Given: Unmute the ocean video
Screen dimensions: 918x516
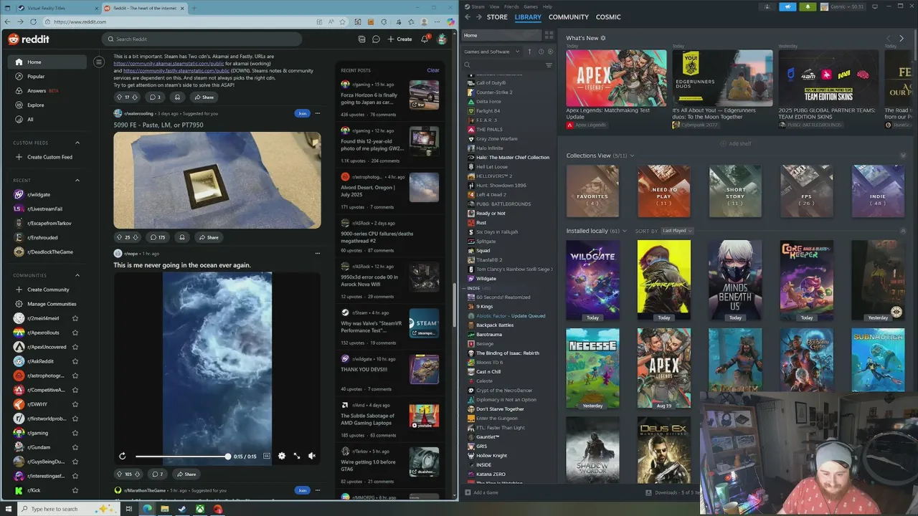Looking at the screenshot, I should pyautogui.click(x=312, y=456).
